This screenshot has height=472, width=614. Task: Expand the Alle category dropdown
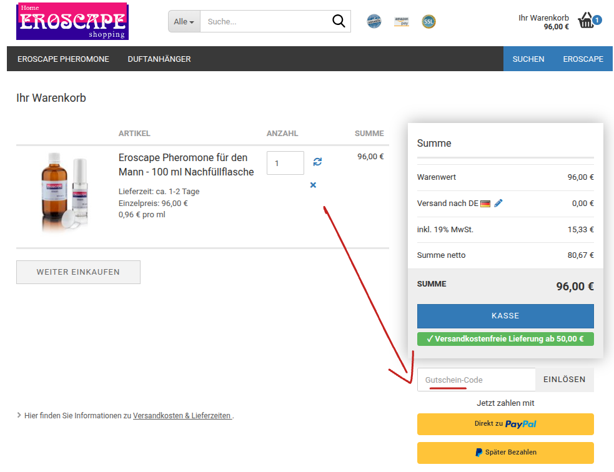coord(184,21)
